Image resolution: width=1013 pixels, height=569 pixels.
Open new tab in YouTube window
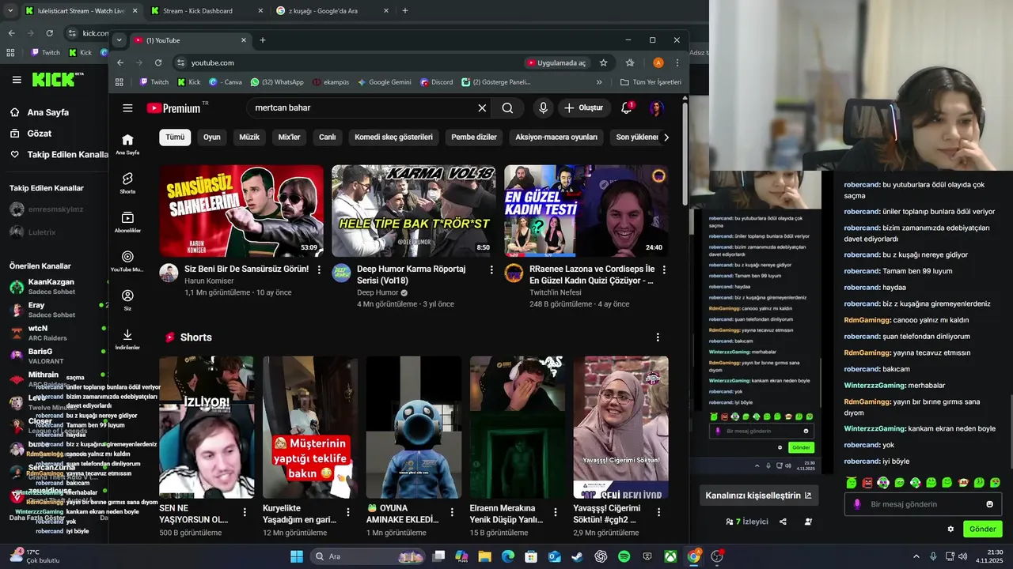pos(263,40)
